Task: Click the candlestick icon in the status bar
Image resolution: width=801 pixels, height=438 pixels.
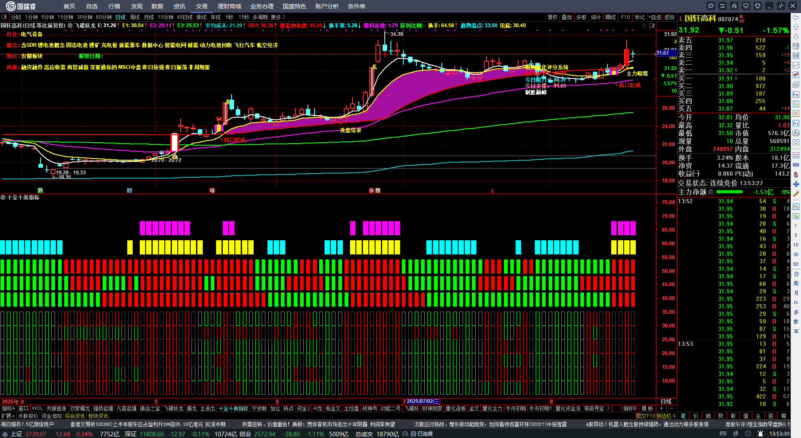Action: point(736,434)
